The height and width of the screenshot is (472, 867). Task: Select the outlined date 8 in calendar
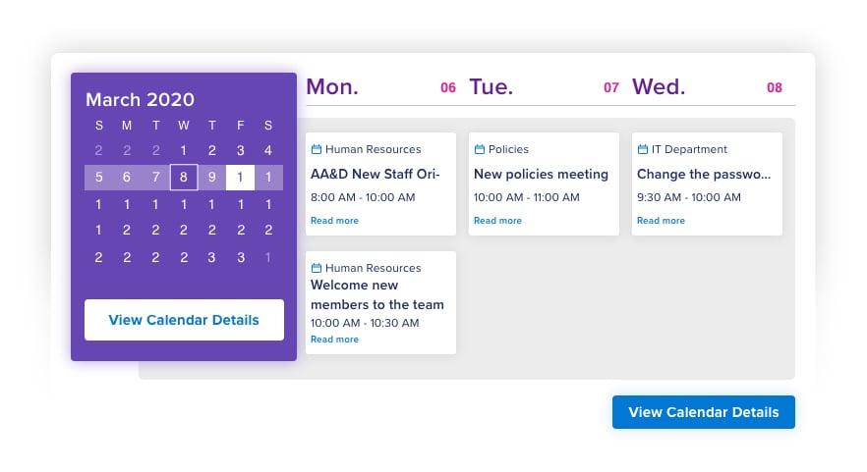pyautogui.click(x=184, y=178)
